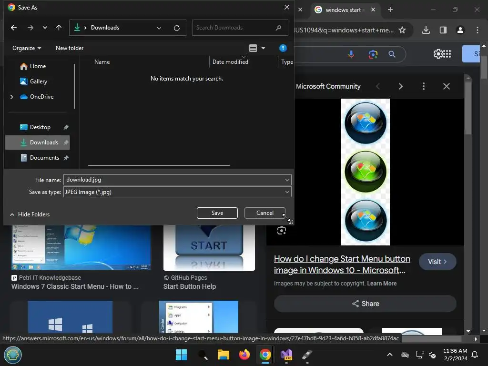Open File Explorer from taskbar
Image resolution: width=488 pixels, height=366 pixels.
[x=223, y=355]
